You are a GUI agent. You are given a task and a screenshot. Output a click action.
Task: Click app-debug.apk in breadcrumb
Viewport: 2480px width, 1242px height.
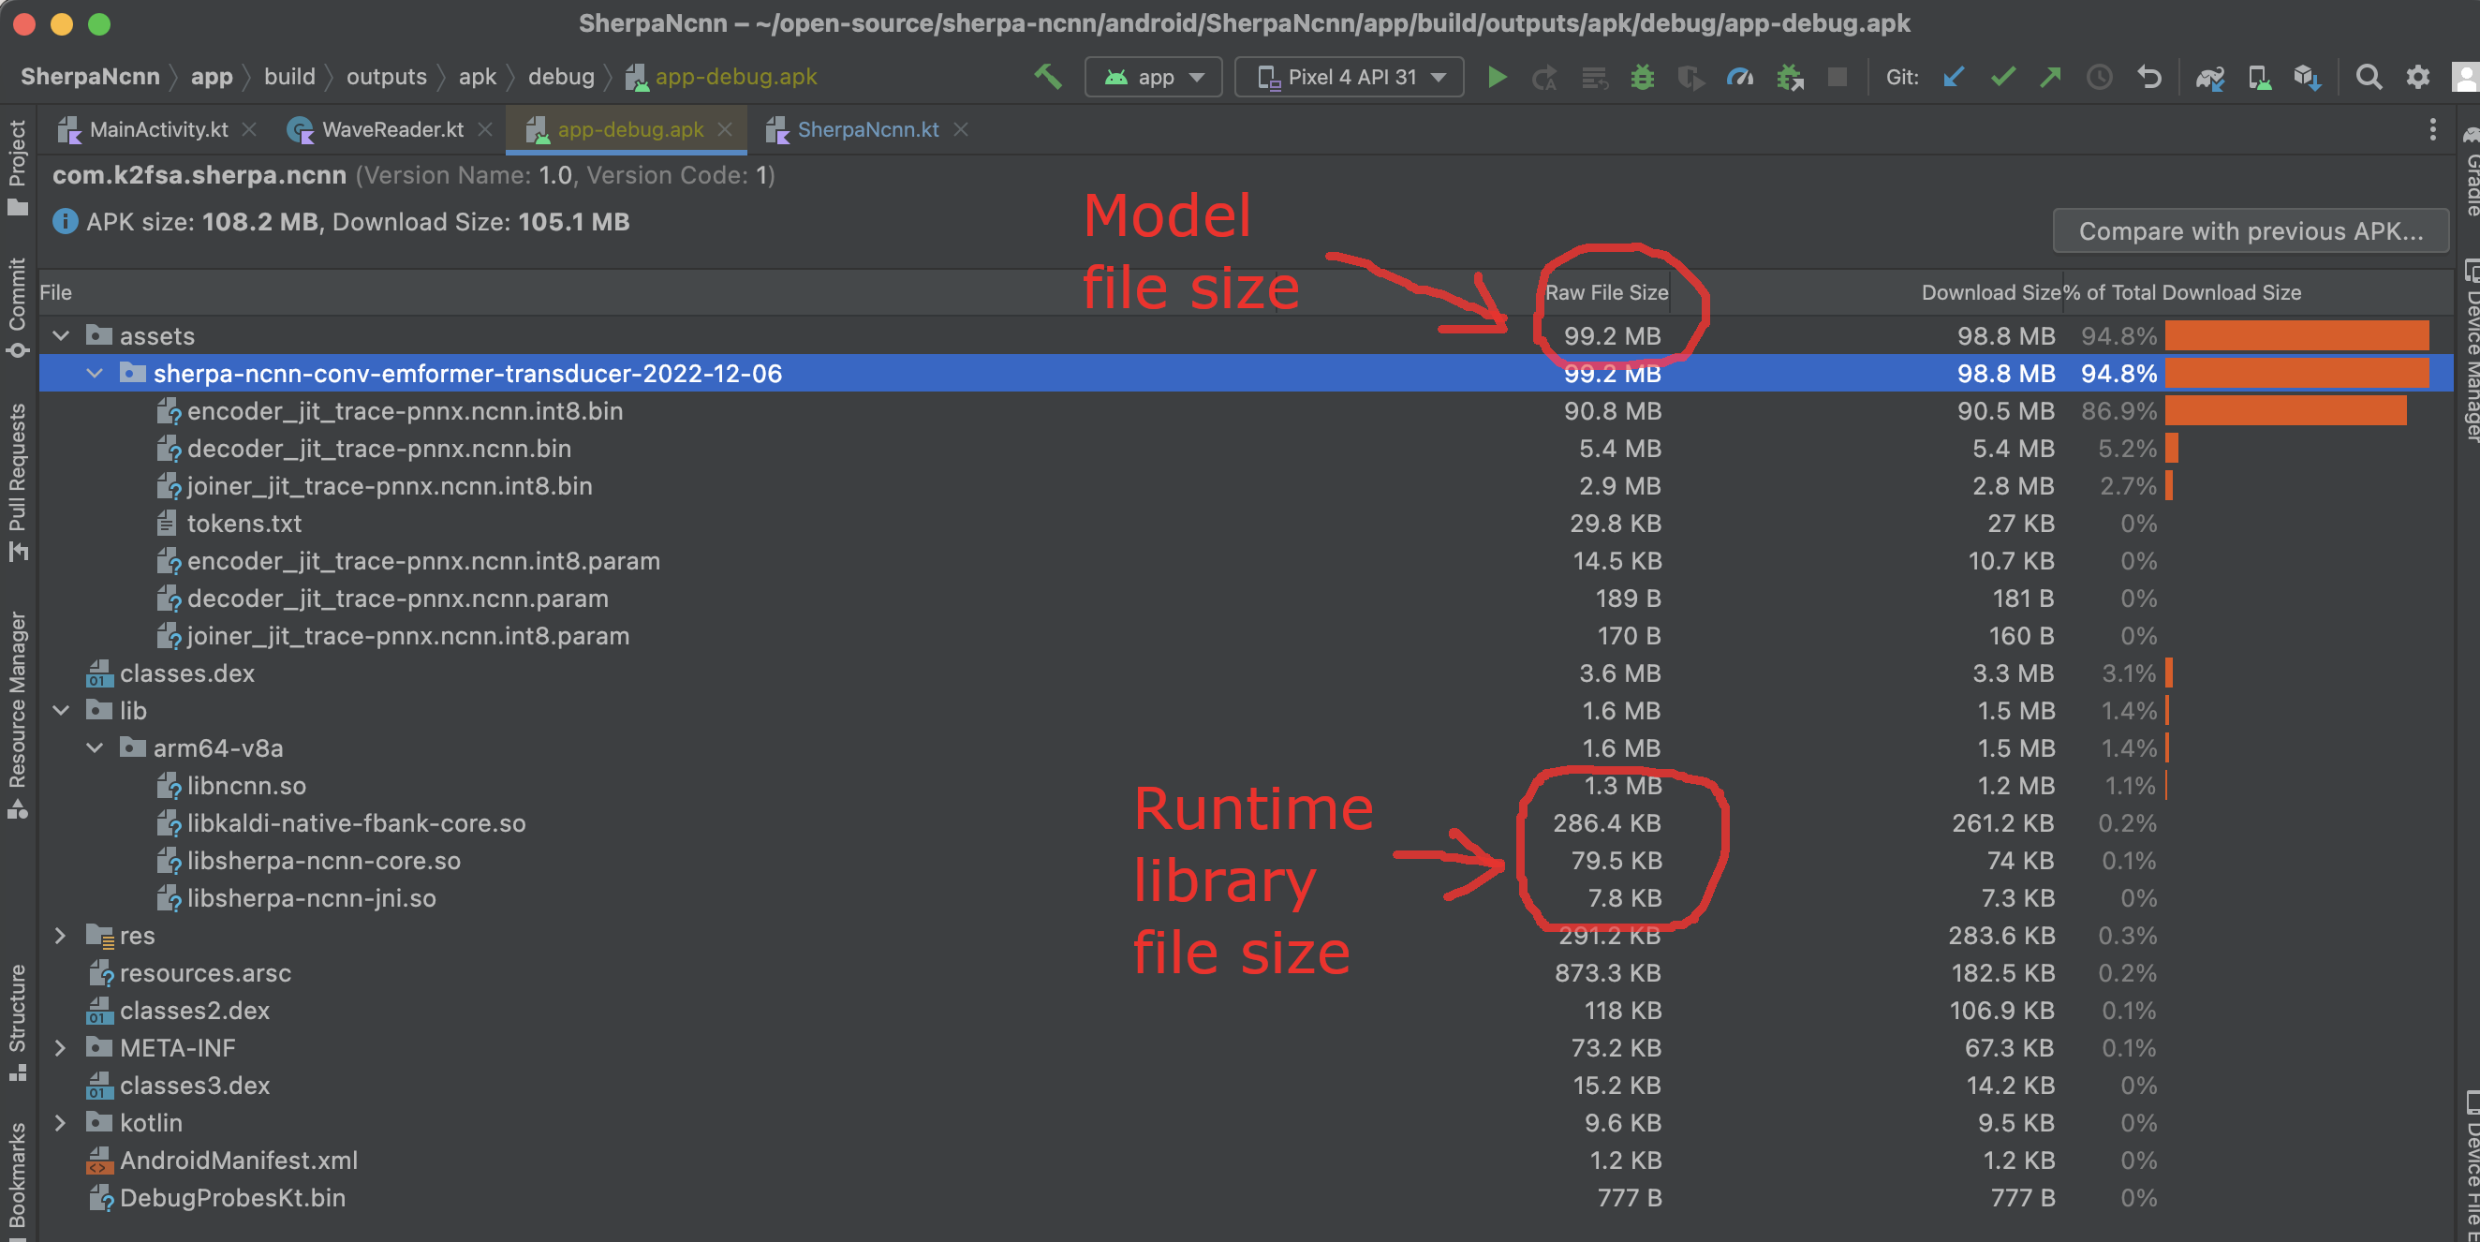(721, 77)
